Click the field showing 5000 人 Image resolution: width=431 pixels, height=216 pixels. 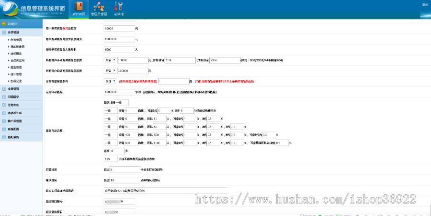click(x=119, y=50)
